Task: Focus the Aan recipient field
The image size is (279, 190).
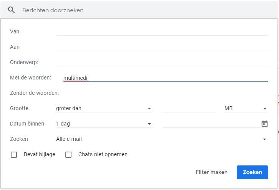Action: point(162,47)
